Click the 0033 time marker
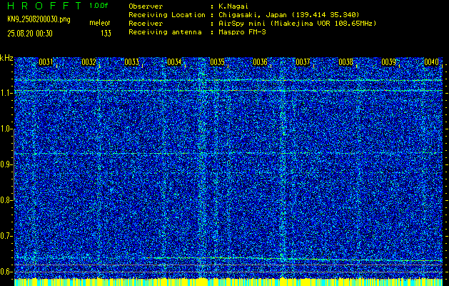Viewport: 449px width, 286px height. click(131, 62)
